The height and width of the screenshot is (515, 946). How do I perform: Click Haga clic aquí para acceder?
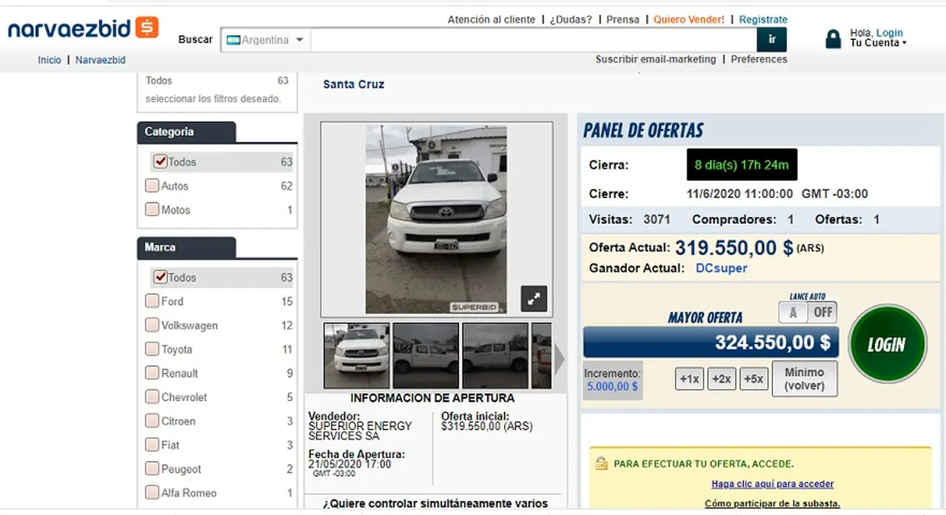point(772,484)
